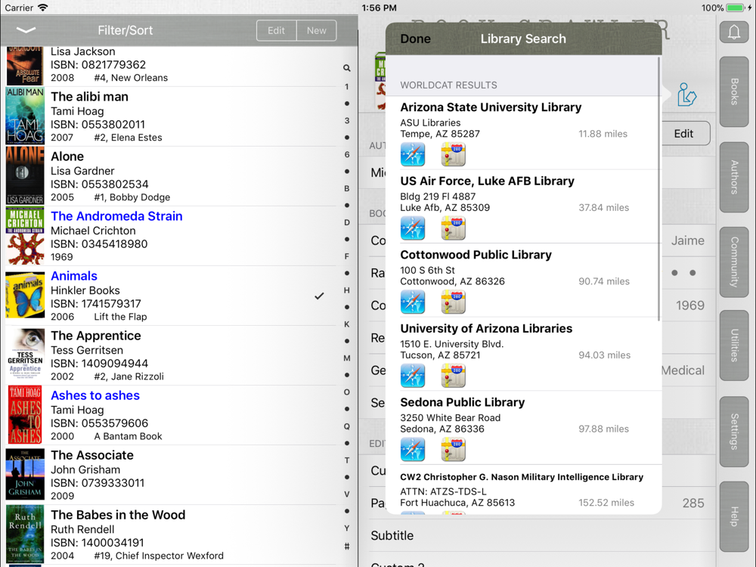Select Arizona State University Library result name
Image resolution: width=756 pixels, height=567 pixels.
click(x=491, y=107)
